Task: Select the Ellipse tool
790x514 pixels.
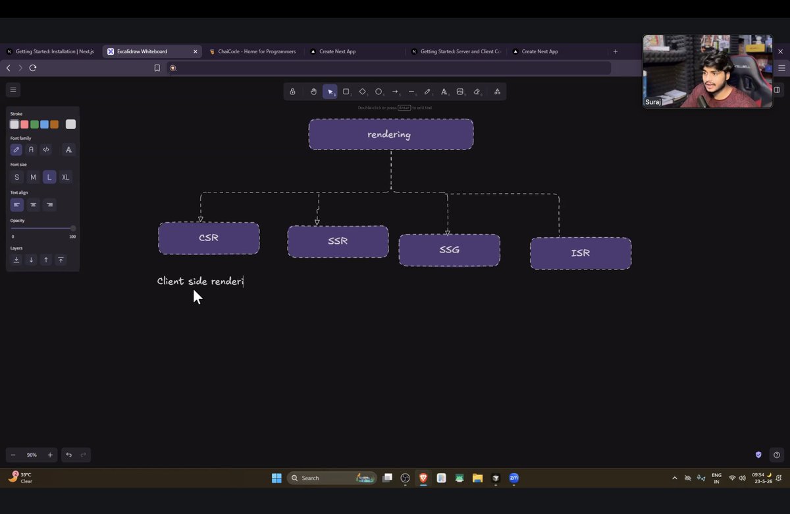Action: [x=379, y=92]
